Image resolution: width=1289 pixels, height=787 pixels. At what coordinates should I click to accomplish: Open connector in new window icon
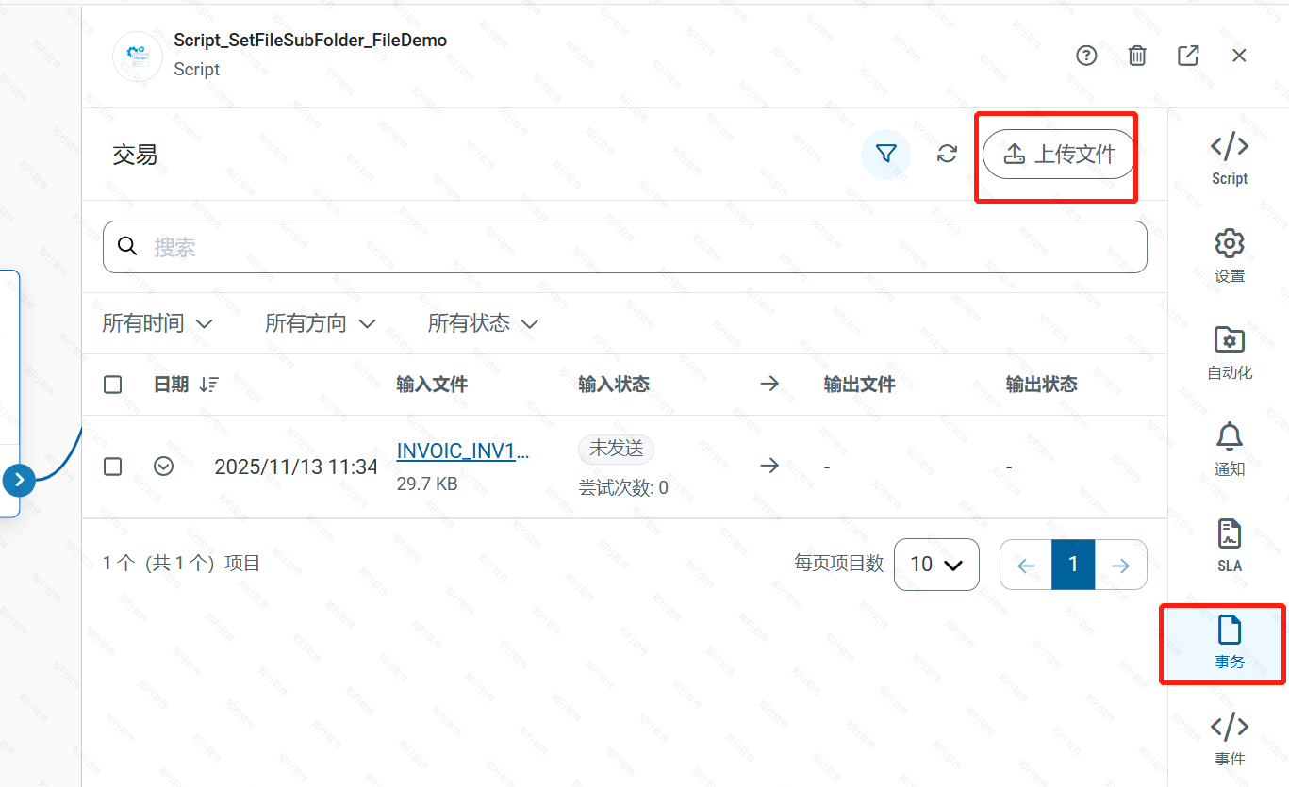point(1188,56)
